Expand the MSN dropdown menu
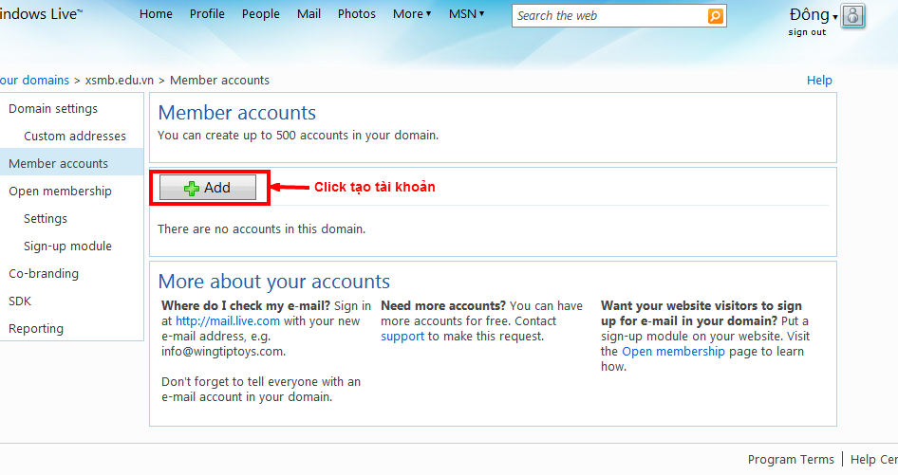 coord(466,14)
